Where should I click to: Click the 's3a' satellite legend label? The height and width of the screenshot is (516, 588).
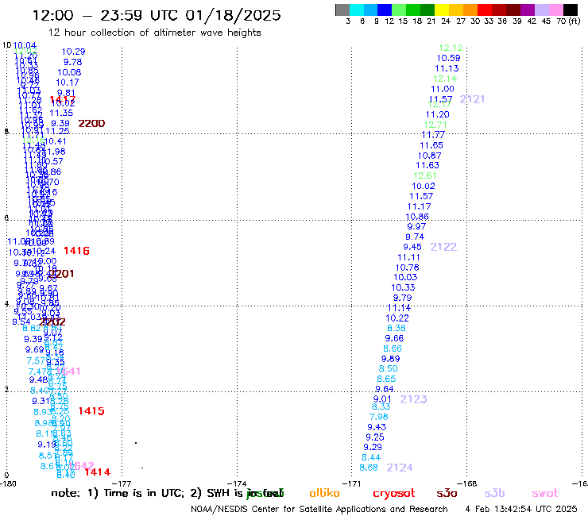tap(447, 494)
